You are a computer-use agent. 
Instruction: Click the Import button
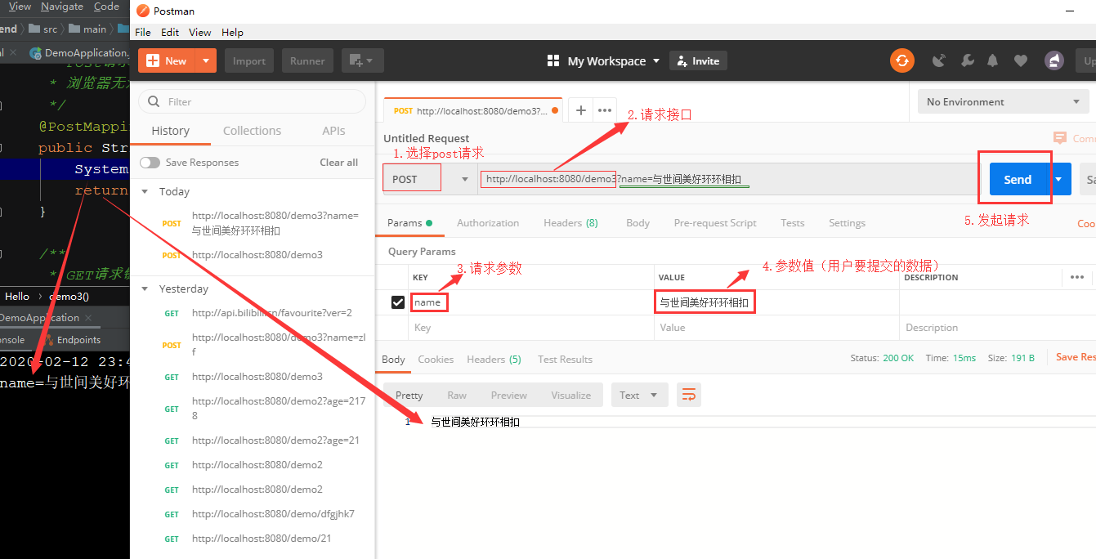[x=249, y=60]
